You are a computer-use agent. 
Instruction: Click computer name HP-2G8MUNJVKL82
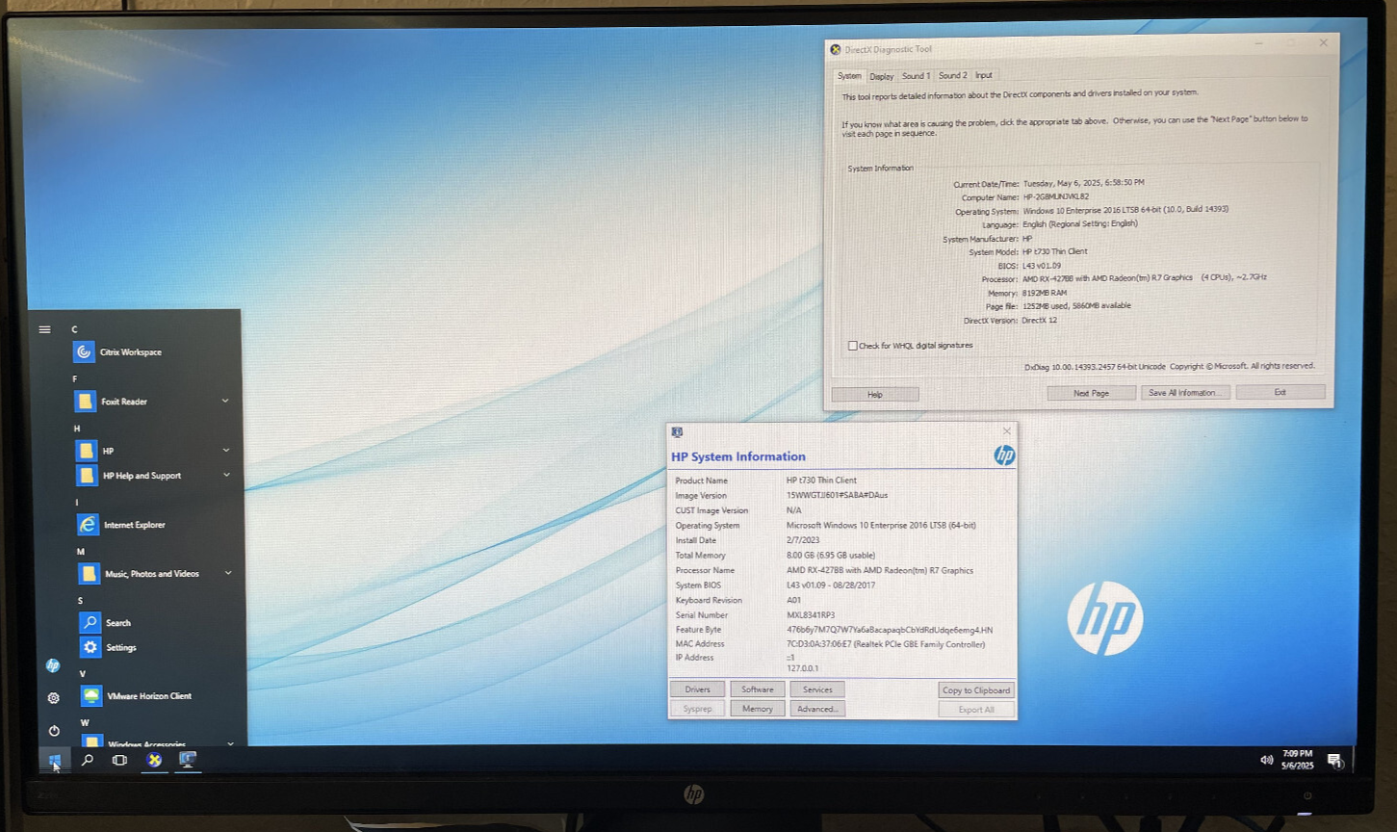coord(1056,196)
